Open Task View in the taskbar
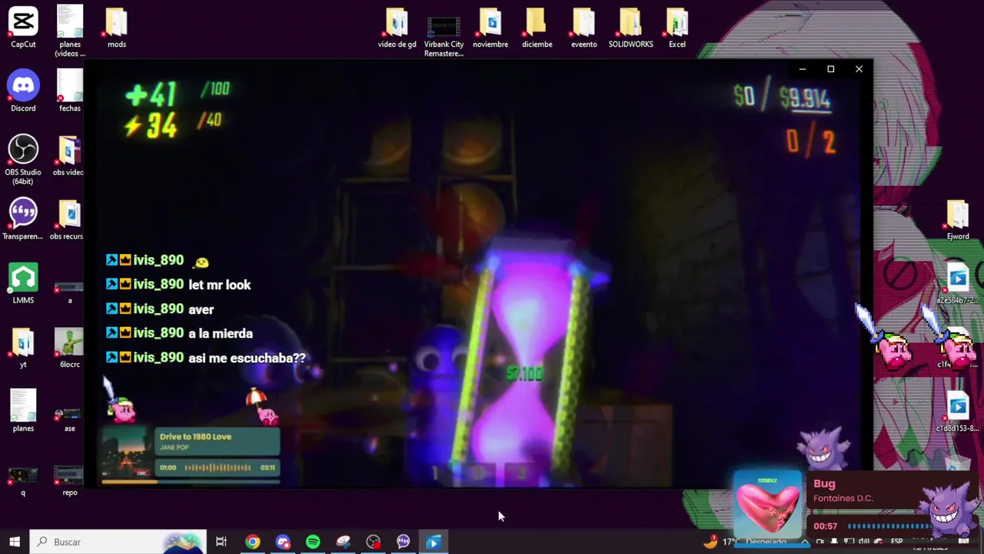984x554 pixels. tap(221, 542)
